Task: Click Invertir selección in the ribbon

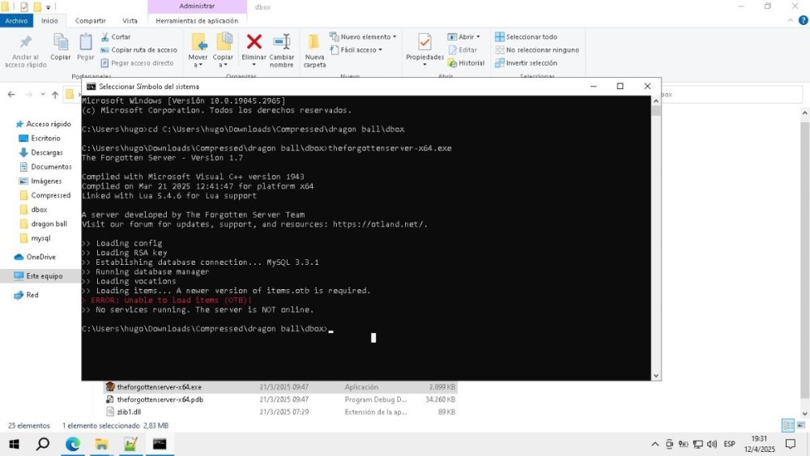Action: tap(531, 62)
